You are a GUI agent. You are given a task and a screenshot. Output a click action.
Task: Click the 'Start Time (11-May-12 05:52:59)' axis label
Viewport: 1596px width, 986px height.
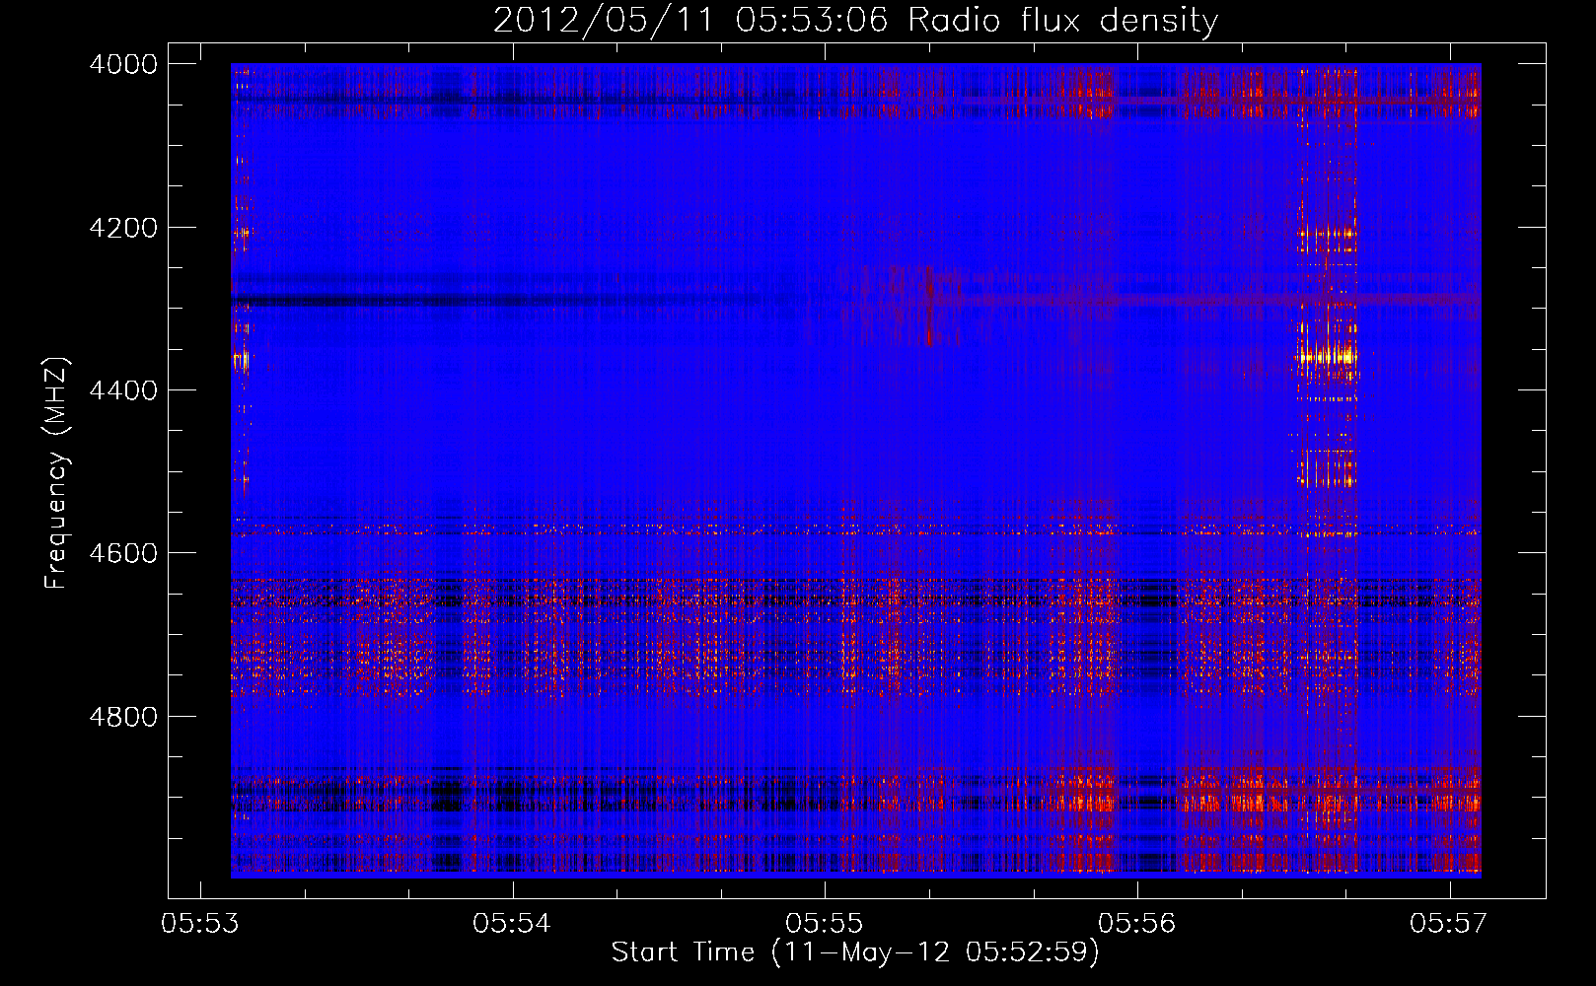pos(855,952)
